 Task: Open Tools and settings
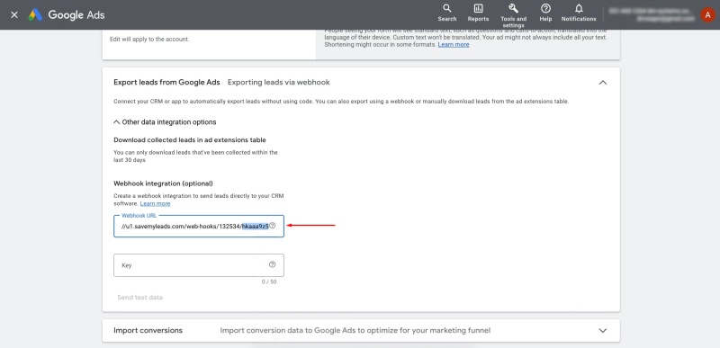(513, 15)
